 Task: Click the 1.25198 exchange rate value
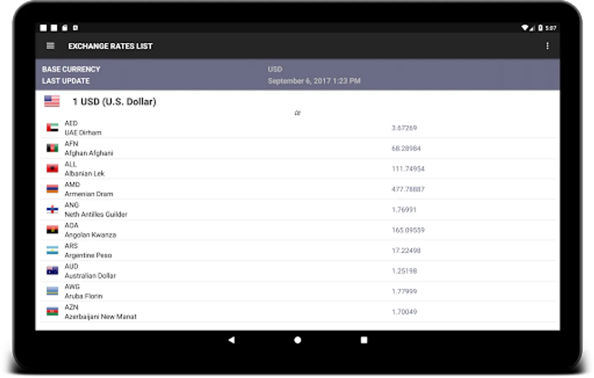tap(404, 271)
